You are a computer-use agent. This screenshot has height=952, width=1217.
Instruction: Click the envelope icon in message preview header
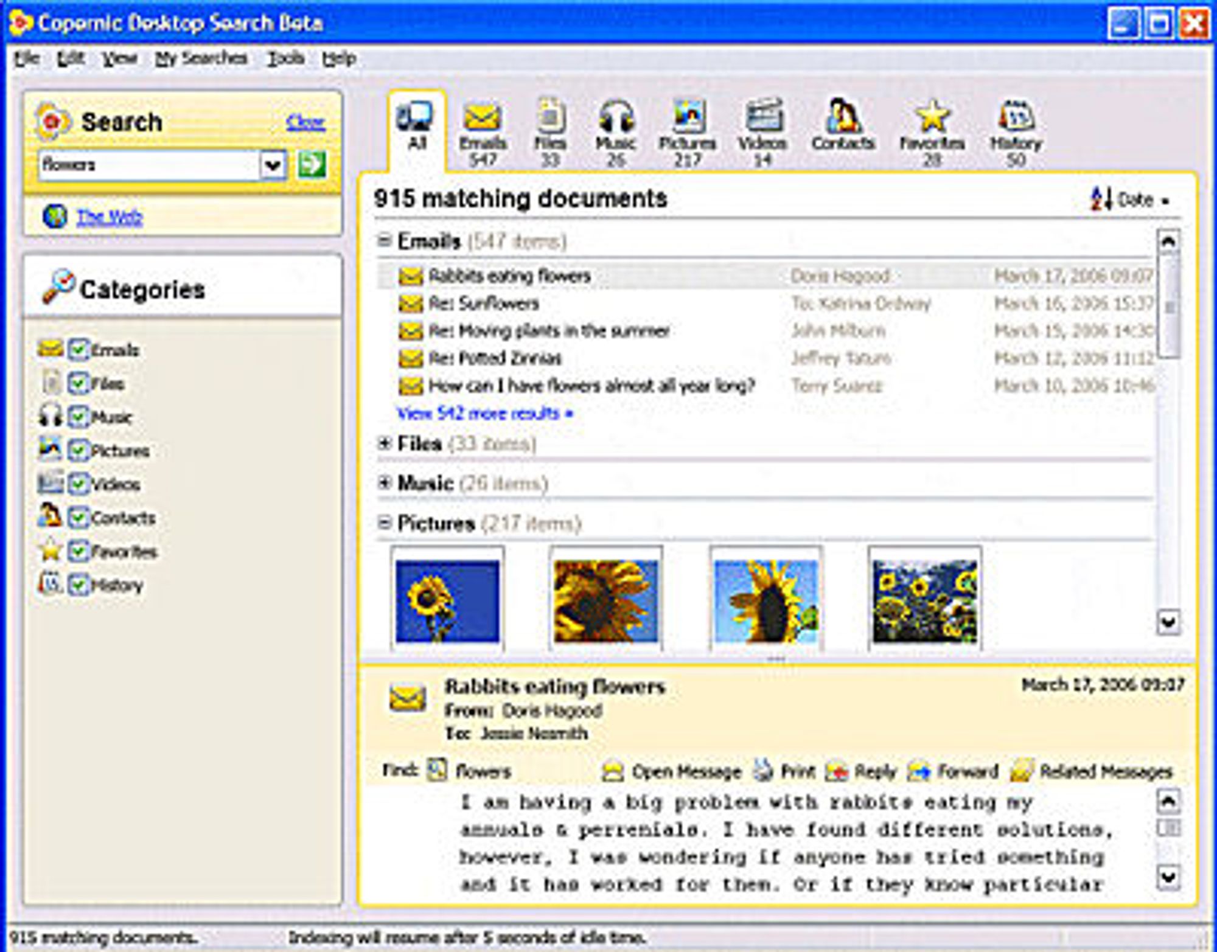click(407, 698)
